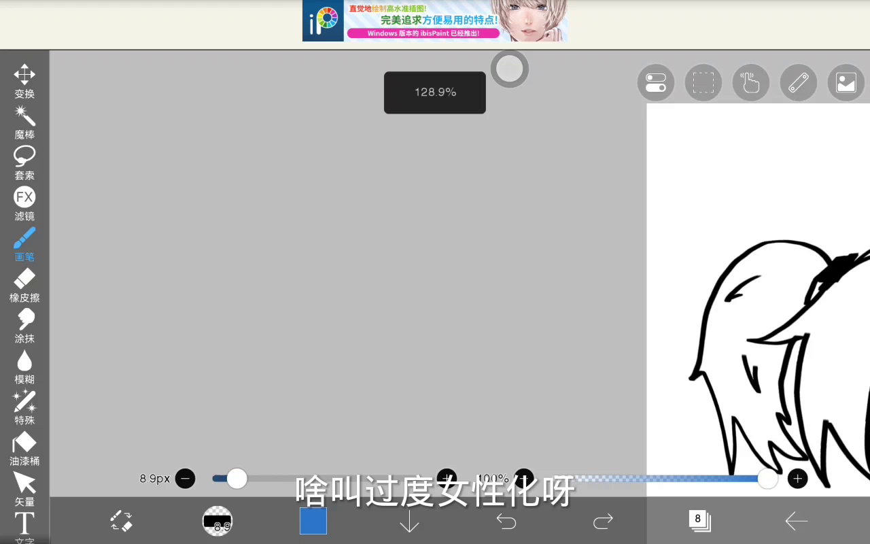The image size is (870, 544).
Task: Open the FX Filter (滤镜) tool
Action: (x=24, y=203)
